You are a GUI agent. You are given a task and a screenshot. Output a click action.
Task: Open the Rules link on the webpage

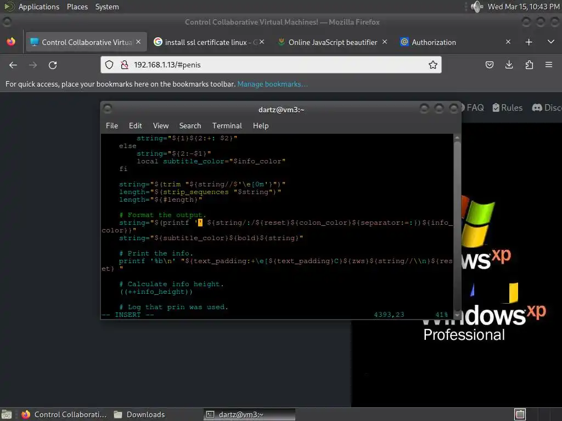tap(508, 108)
